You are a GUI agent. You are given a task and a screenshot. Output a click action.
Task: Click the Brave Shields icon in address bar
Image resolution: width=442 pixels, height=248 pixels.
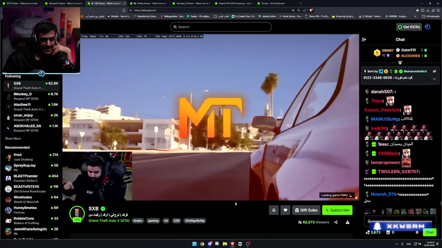tap(311, 10)
